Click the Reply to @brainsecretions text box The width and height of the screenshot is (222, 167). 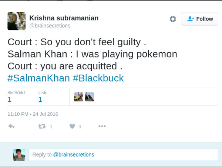123,154
